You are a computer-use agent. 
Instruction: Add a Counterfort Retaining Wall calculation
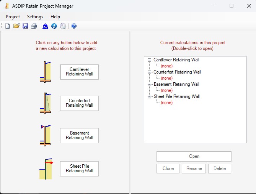pyautogui.click(x=79, y=103)
